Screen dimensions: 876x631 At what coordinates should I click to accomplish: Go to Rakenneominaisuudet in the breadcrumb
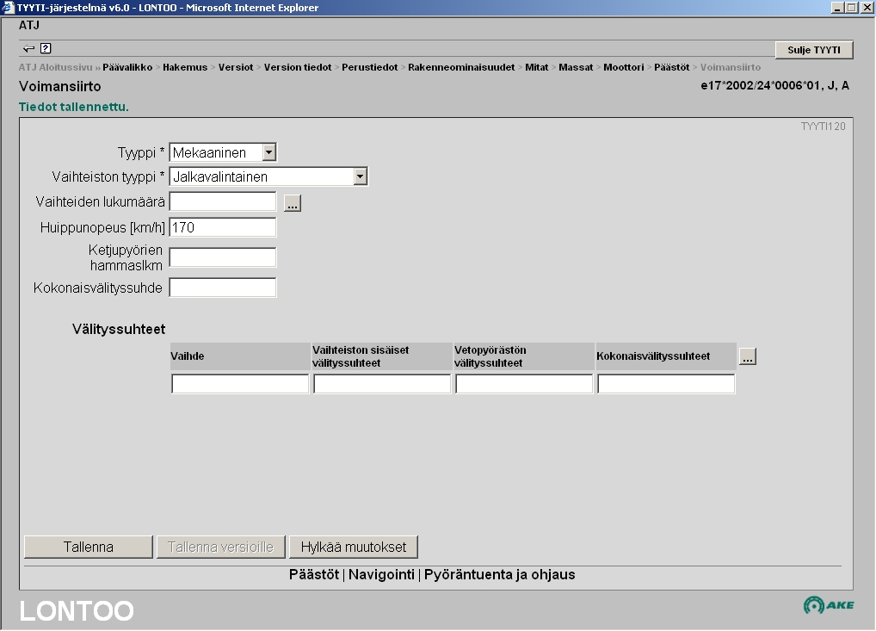click(461, 67)
